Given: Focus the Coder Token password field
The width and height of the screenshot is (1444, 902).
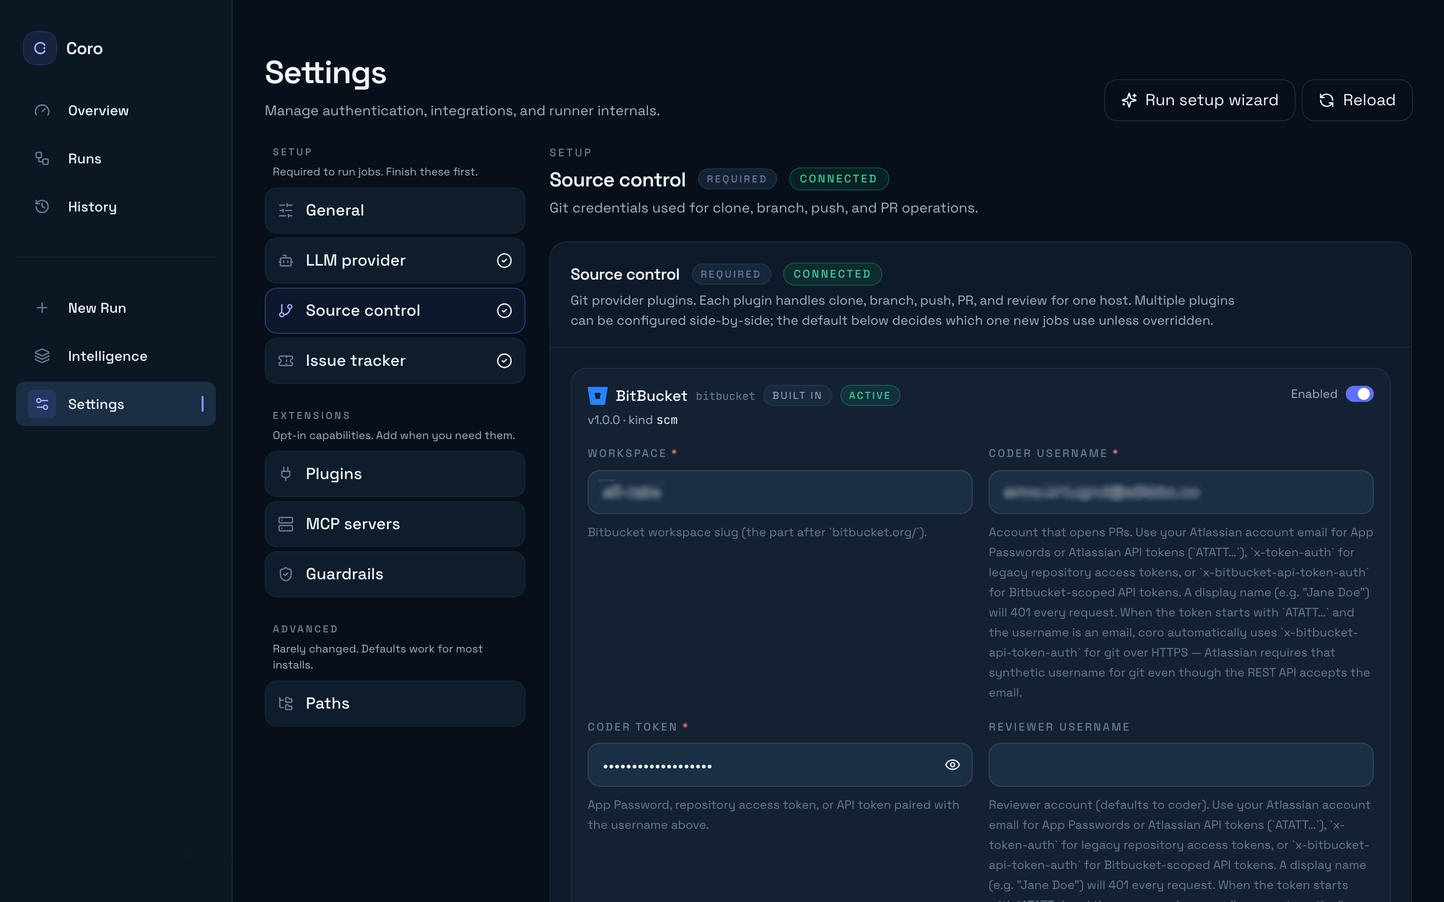Looking at the screenshot, I should click(x=780, y=765).
